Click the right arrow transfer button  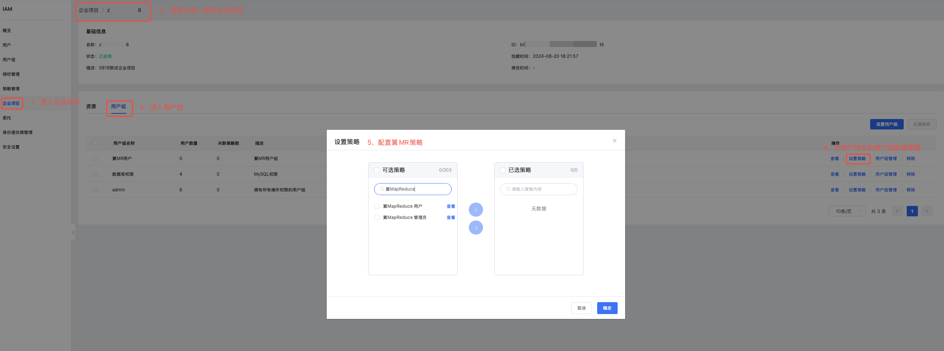476,228
